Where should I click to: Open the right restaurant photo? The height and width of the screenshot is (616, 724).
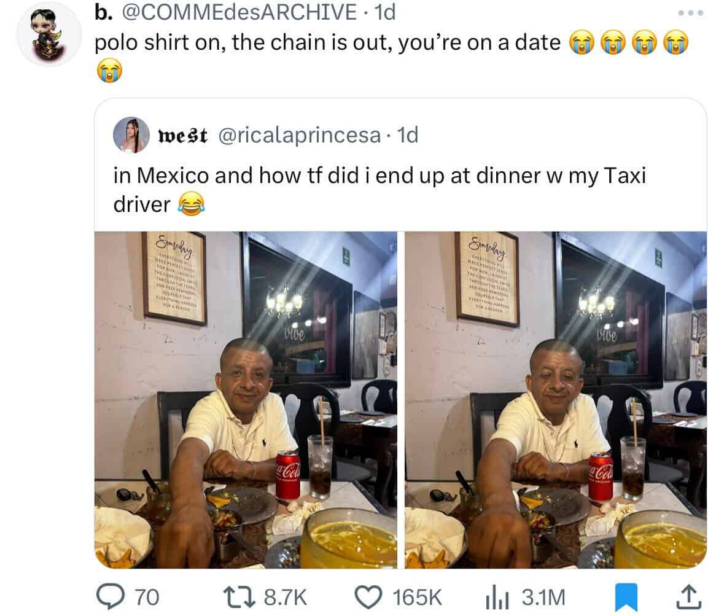click(x=556, y=400)
